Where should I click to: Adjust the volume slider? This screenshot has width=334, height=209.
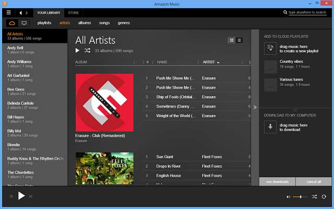point(300,196)
